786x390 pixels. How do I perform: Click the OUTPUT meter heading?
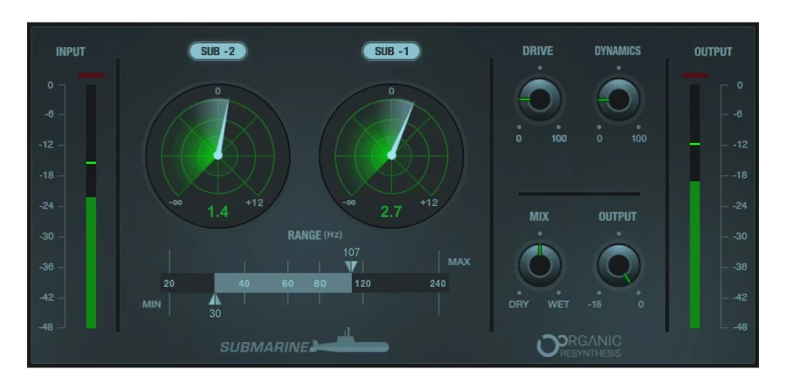pos(713,52)
